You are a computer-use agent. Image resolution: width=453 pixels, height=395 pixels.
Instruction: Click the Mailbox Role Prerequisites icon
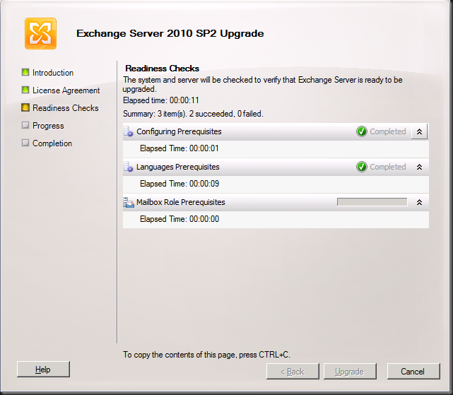click(129, 203)
